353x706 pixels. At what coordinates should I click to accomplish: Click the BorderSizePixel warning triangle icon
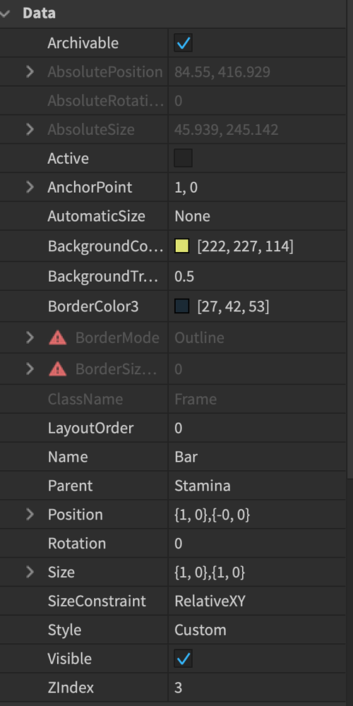coord(58,369)
